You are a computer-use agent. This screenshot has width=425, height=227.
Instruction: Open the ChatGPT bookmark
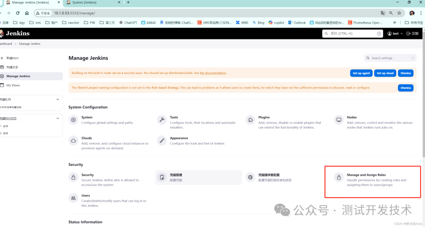tap(128, 23)
